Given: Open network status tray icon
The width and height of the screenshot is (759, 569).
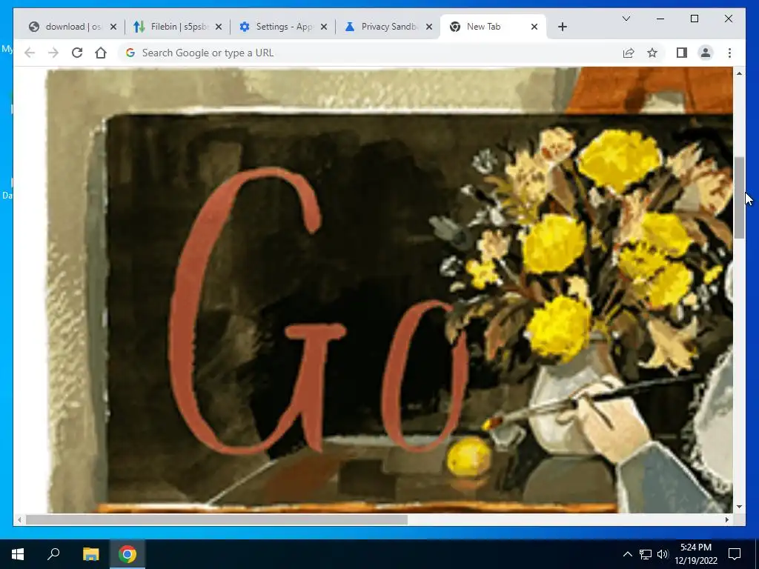Looking at the screenshot, I should 646,554.
